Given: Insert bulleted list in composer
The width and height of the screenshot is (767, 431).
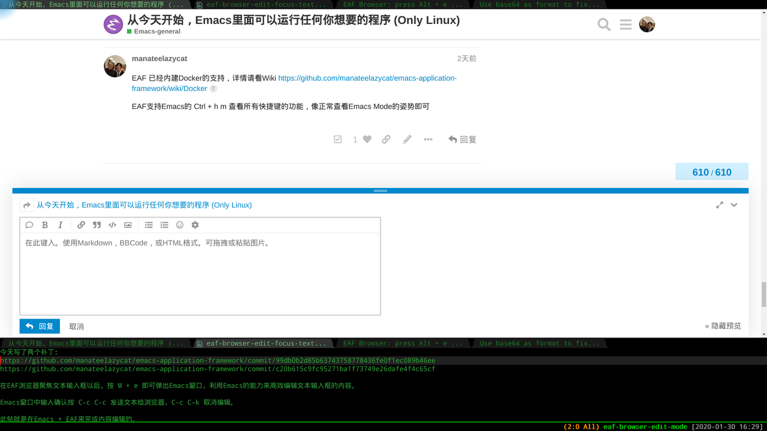Looking at the screenshot, I should 149,225.
